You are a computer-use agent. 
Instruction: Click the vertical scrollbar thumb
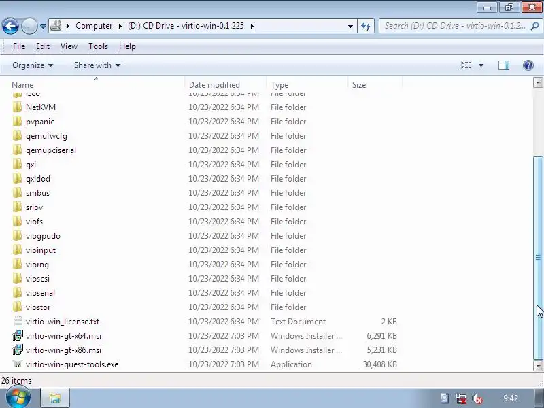[x=538, y=258]
